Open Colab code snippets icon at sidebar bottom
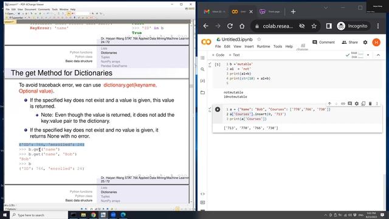This screenshot has width=389, height=219. click(202, 194)
